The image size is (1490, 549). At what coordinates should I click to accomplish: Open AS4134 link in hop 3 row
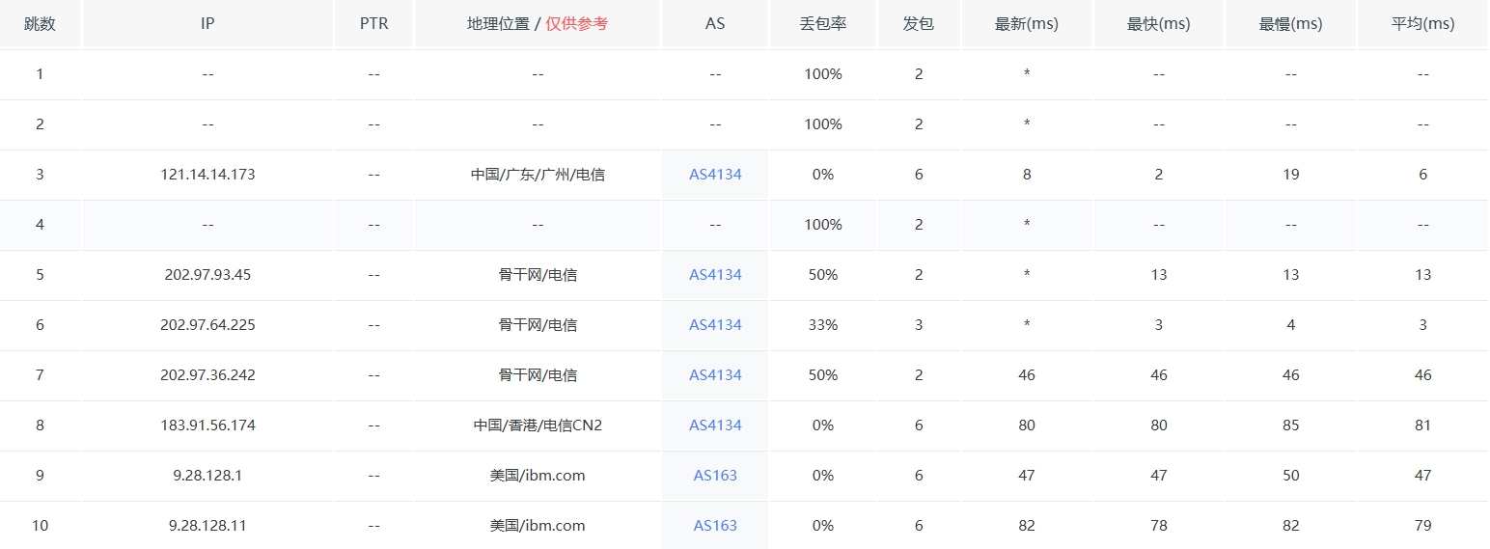click(x=715, y=175)
